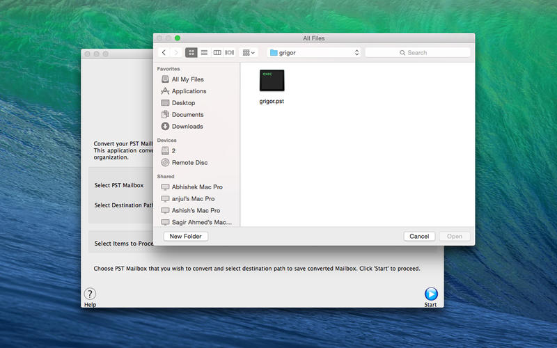The image size is (557, 348).
Task: Click the New Folder button
Action: coord(185,236)
